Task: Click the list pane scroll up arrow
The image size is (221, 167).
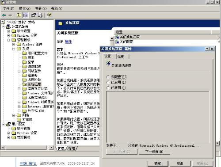Action: click(112, 38)
